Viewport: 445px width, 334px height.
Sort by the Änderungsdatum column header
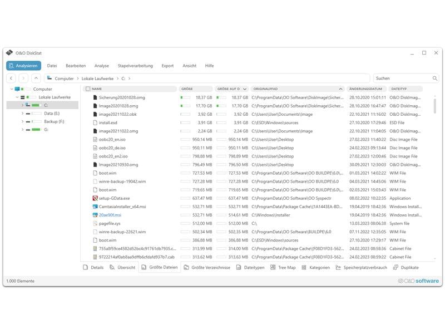365,89
